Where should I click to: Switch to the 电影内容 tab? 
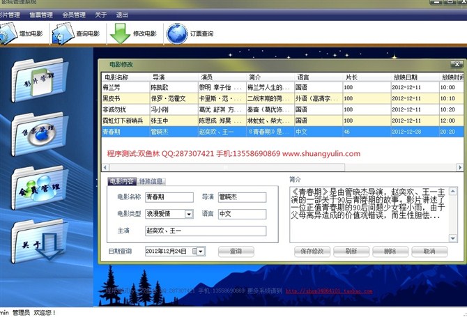click(122, 181)
